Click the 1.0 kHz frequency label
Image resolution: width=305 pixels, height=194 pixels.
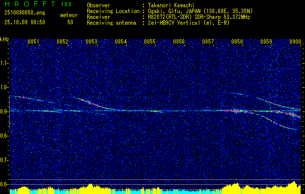(x=4, y=87)
